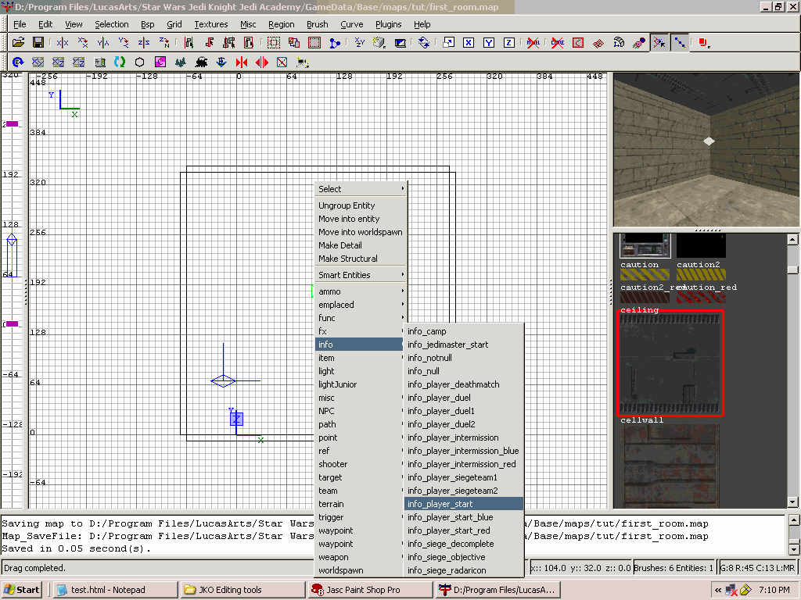Screen dimensions: 801x600
Task: Click the Hollow brush icon
Action: click(314, 43)
